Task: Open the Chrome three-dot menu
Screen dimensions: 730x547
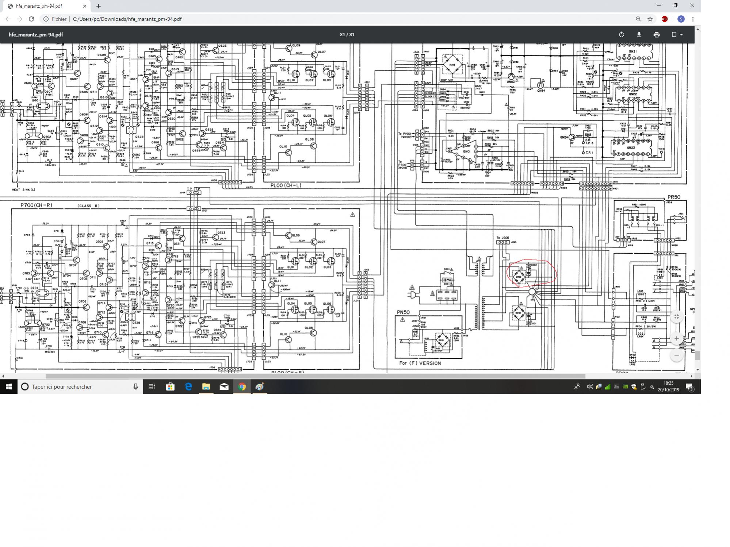Action: point(693,19)
